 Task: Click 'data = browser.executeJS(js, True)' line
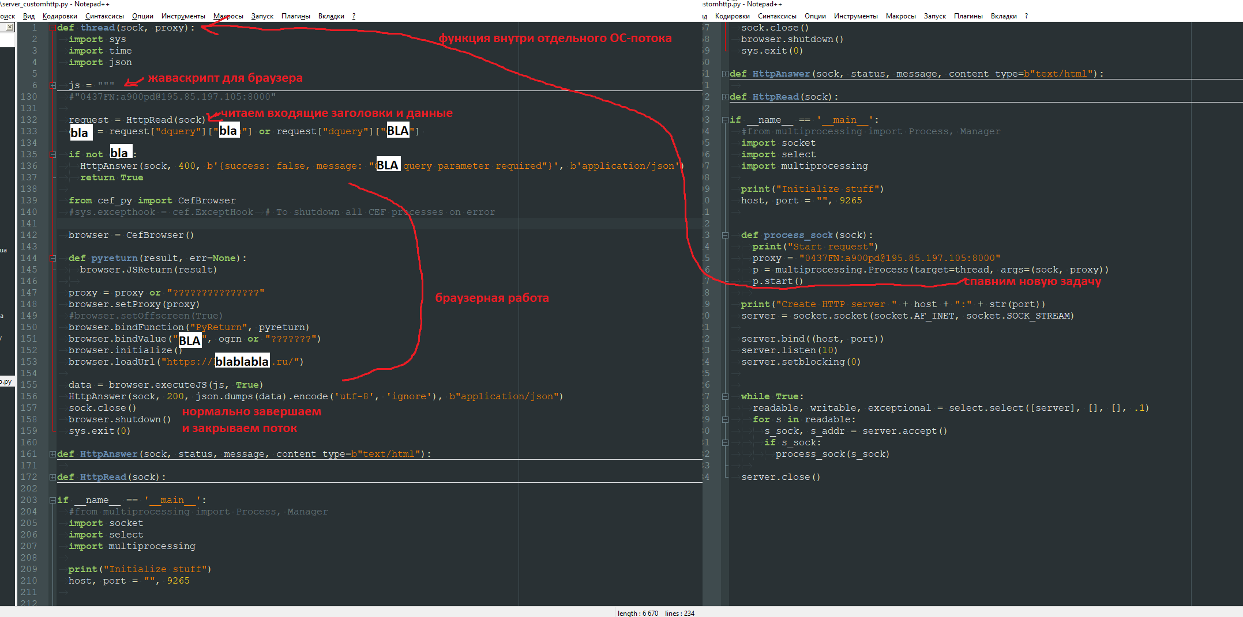point(166,385)
